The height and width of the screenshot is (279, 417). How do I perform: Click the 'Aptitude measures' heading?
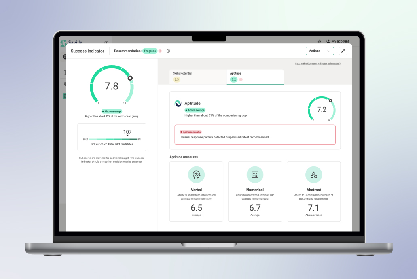(x=184, y=157)
